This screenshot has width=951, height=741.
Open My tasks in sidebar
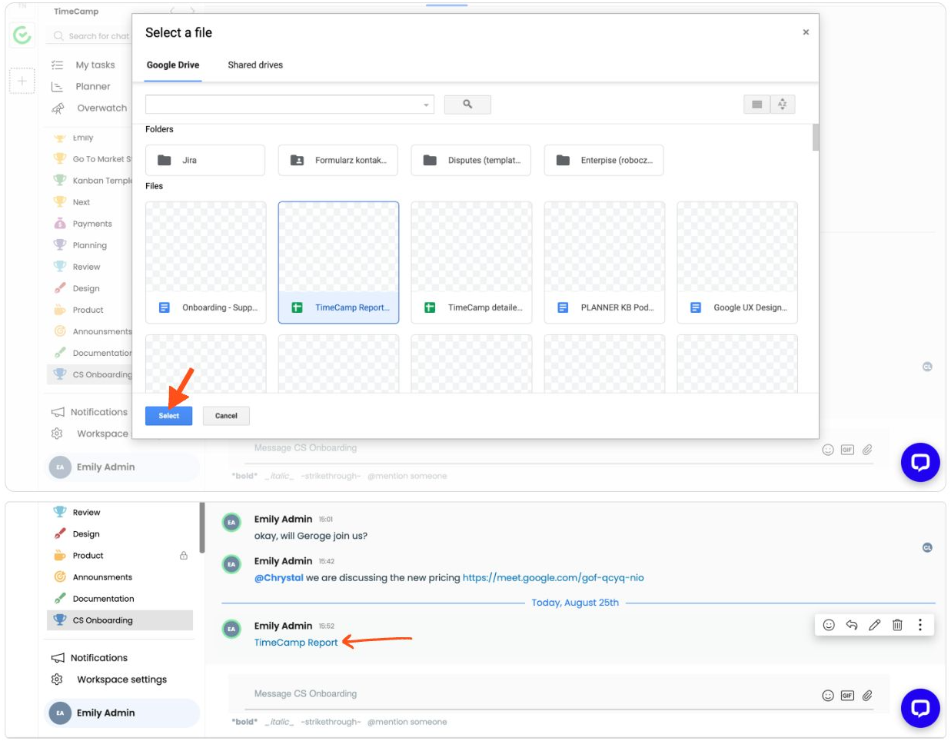pyautogui.click(x=95, y=65)
